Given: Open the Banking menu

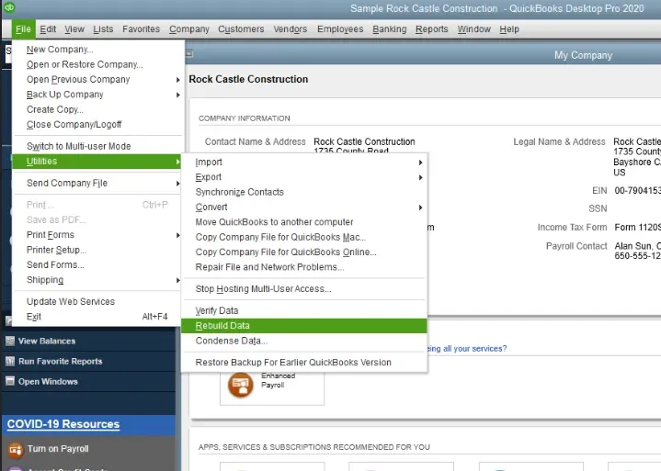Looking at the screenshot, I should (390, 29).
